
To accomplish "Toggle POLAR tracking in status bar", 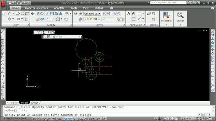I will pyautogui.click(x=59, y=119).
